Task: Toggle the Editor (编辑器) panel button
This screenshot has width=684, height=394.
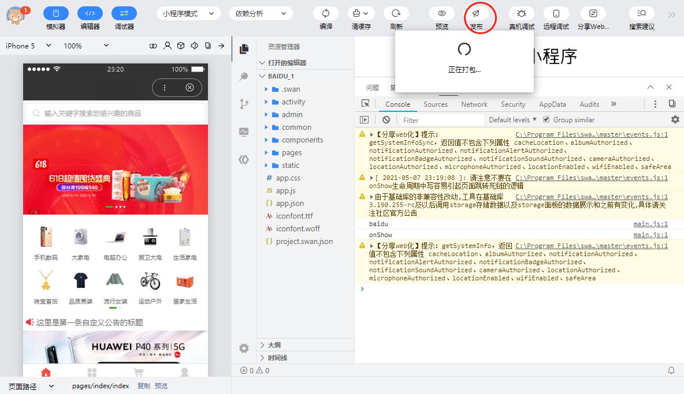Action: (90, 13)
